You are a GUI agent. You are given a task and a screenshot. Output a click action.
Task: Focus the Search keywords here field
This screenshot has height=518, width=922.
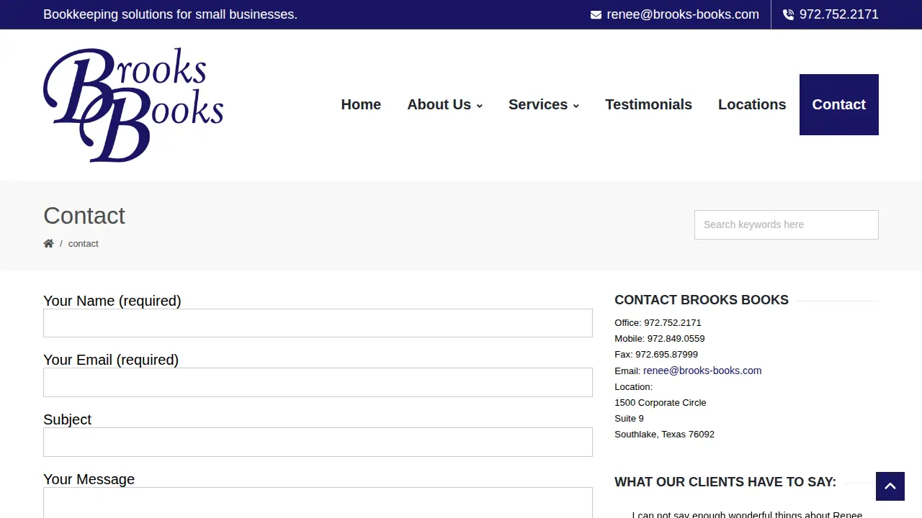point(787,224)
